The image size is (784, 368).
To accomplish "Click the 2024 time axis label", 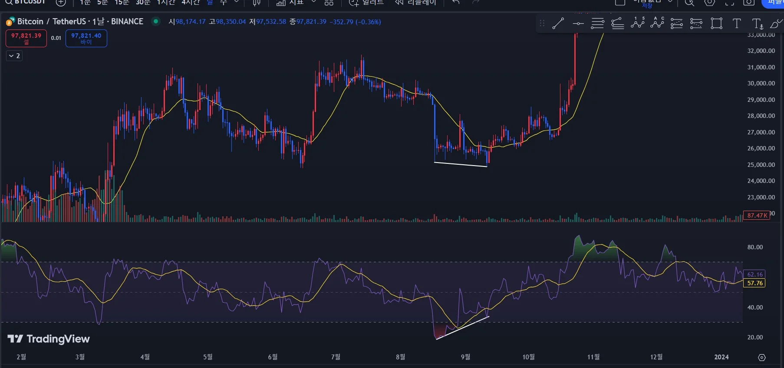I will (721, 357).
